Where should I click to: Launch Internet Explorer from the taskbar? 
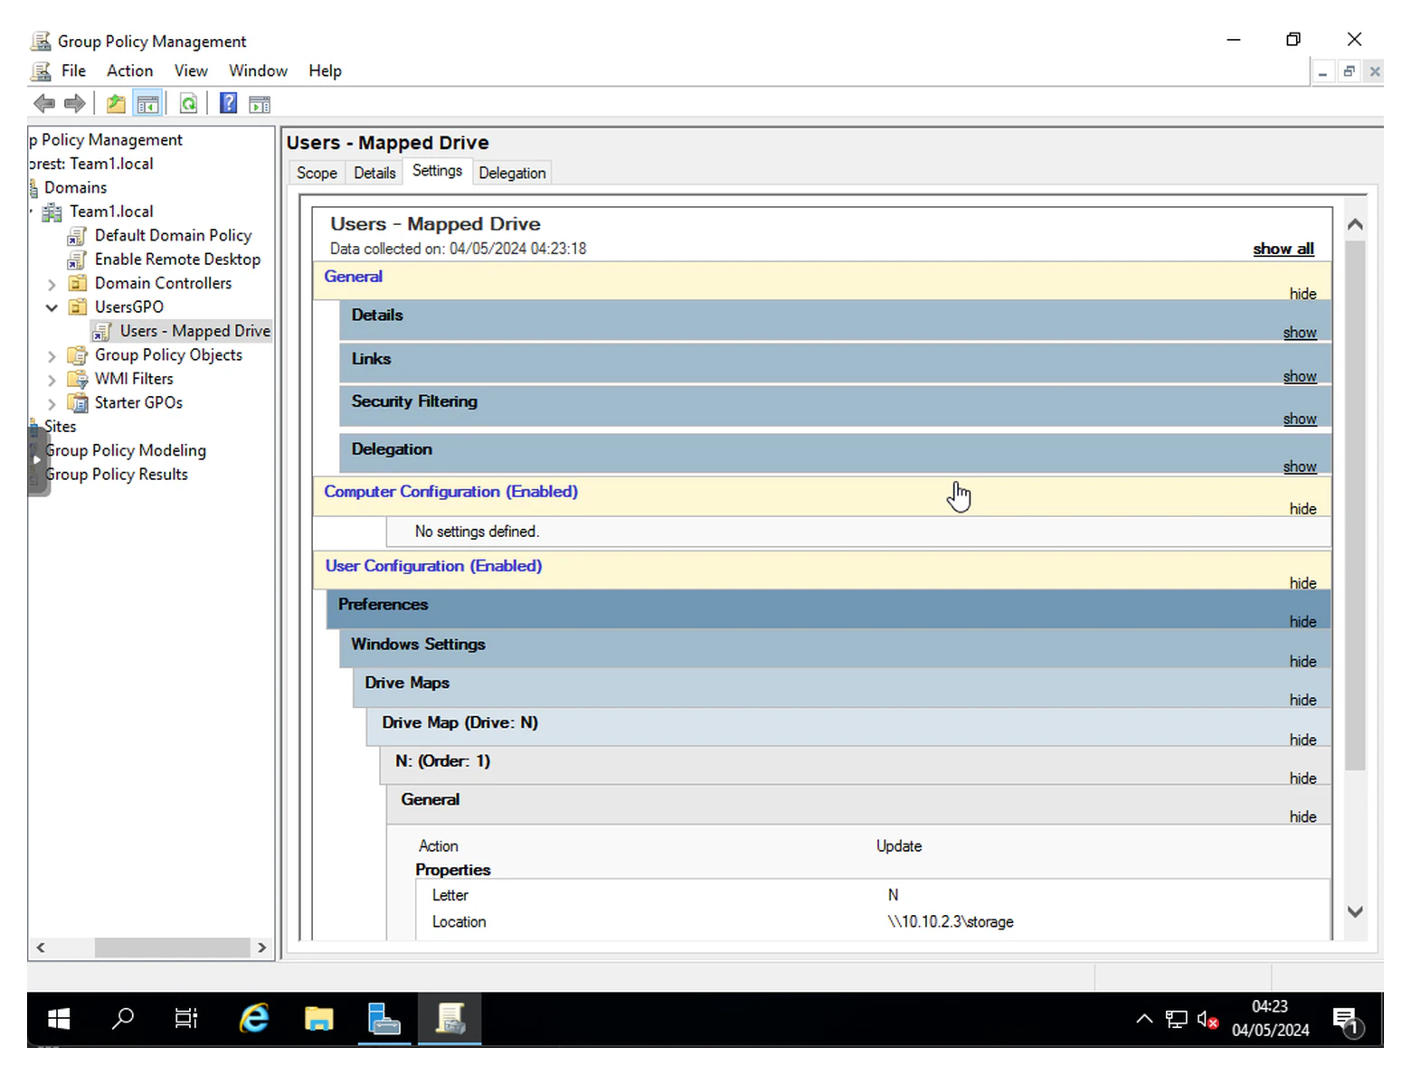(254, 1019)
